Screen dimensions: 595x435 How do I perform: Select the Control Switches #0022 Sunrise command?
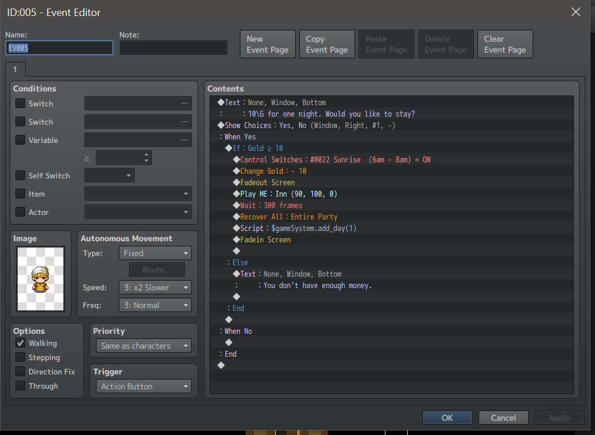pyautogui.click(x=392, y=159)
